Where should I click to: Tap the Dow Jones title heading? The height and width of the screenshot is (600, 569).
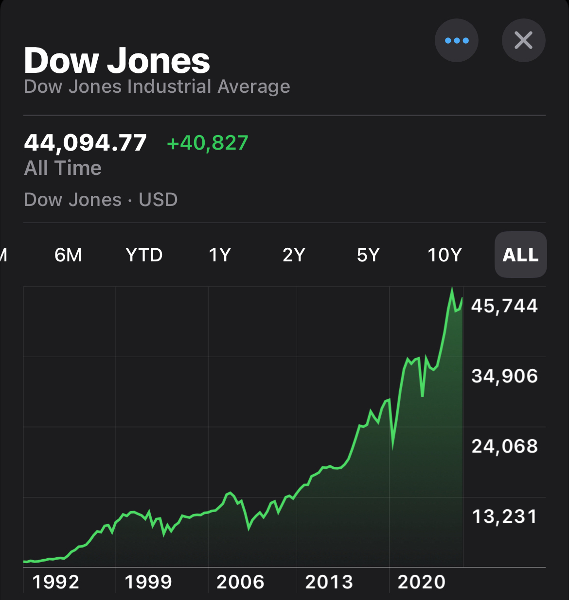[117, 61]
